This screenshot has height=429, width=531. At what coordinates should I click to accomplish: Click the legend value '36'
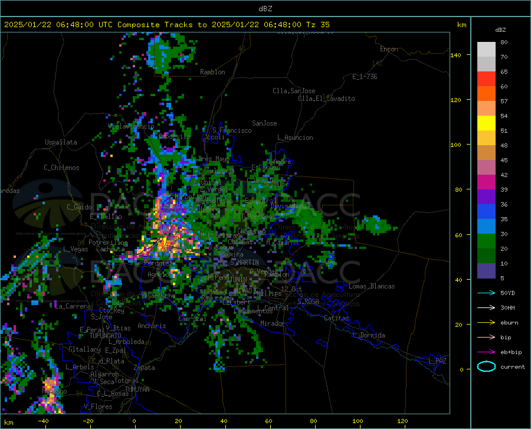coord(504,205)
